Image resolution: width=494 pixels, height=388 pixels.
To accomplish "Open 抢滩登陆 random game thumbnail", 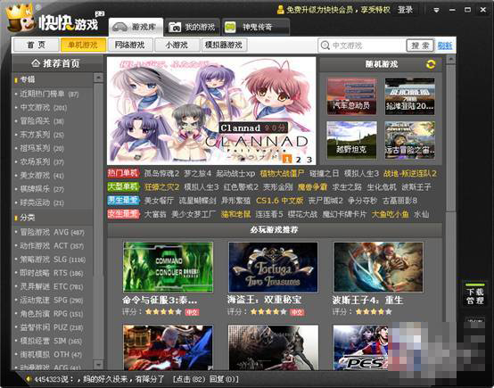I will click(409, 96).
